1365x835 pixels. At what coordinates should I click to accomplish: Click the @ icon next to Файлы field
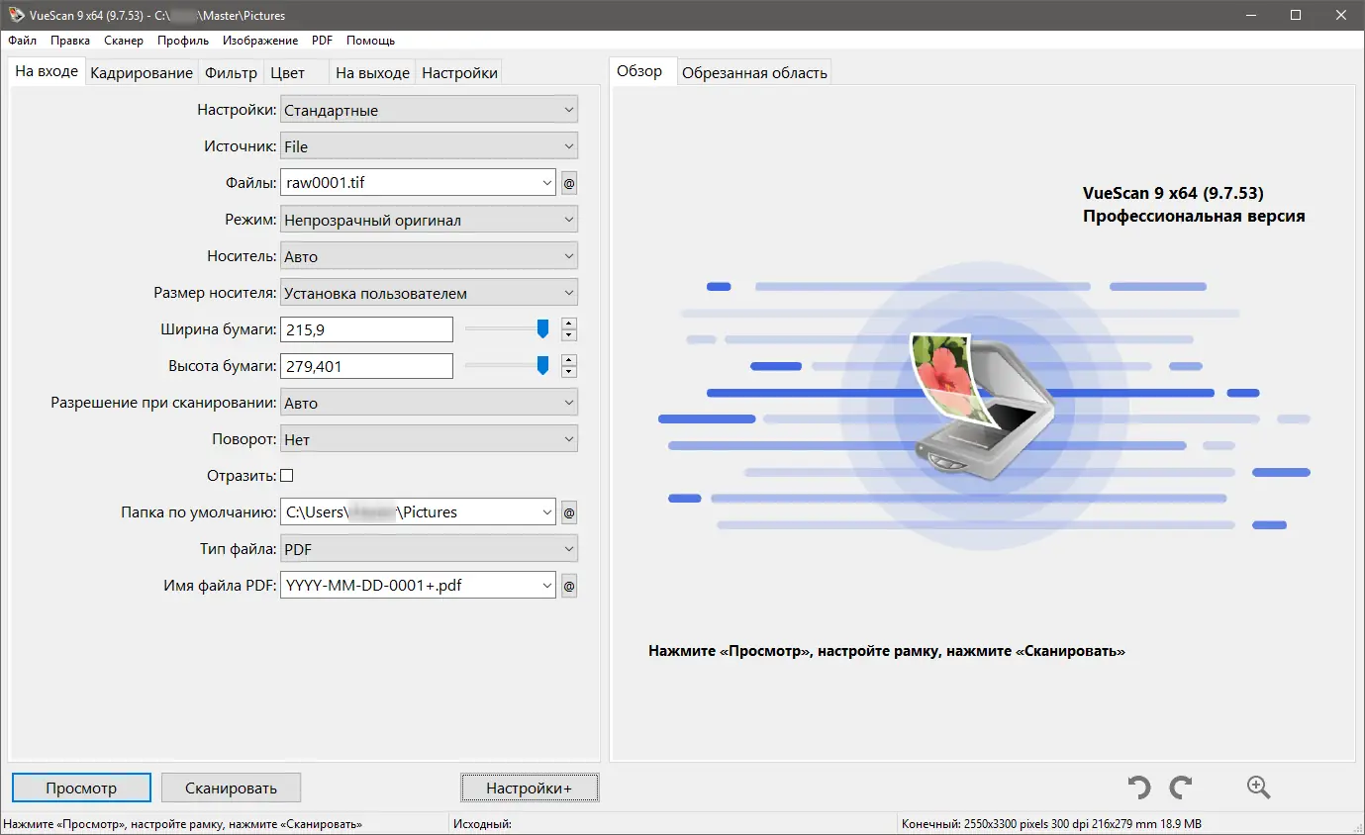(569, 182)
